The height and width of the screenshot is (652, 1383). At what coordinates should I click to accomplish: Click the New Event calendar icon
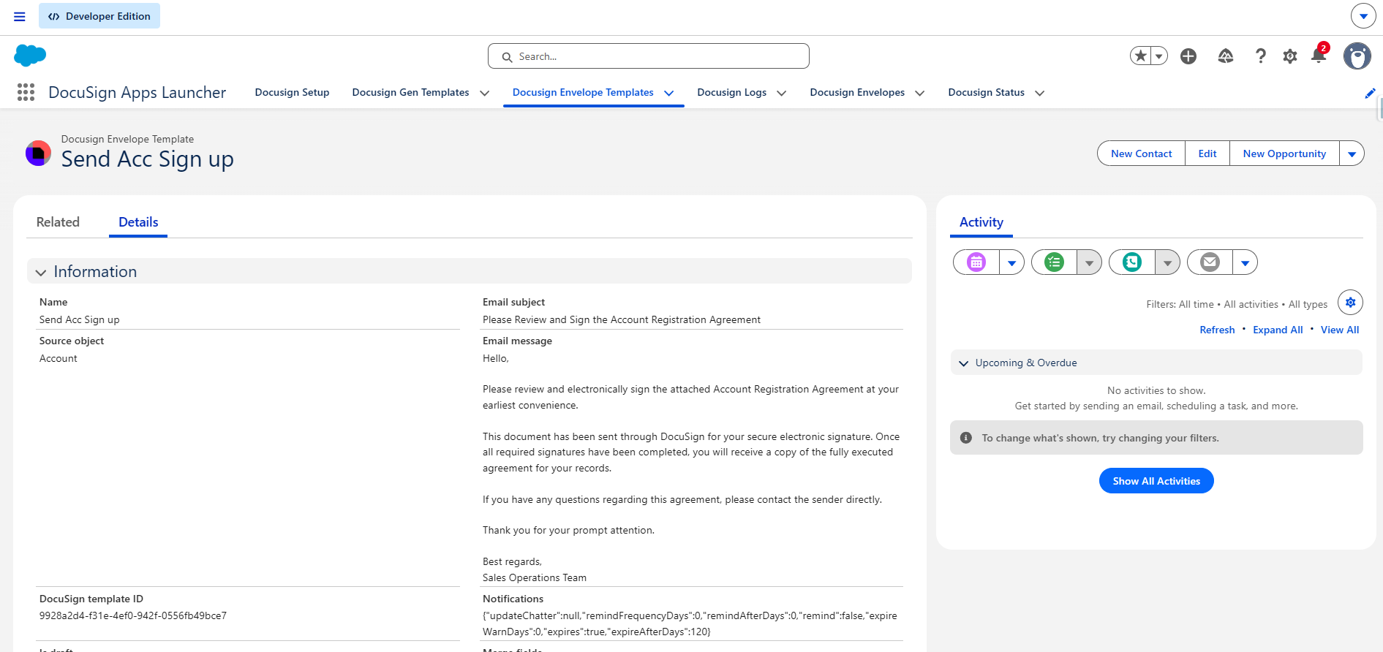(976, 262)
